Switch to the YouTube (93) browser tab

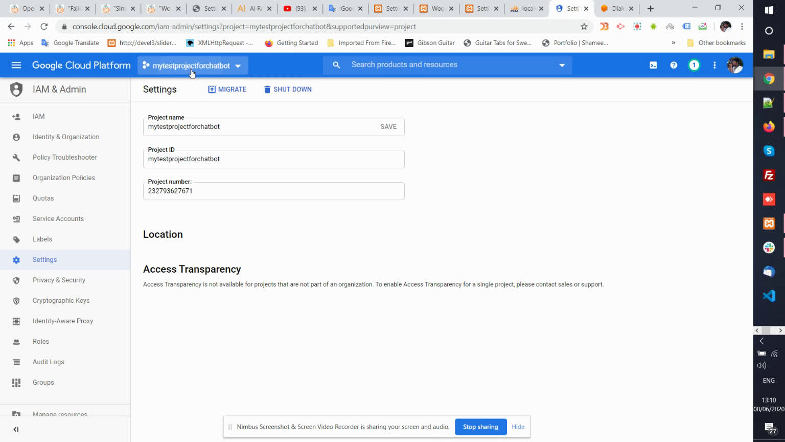(x=301, y=9)
